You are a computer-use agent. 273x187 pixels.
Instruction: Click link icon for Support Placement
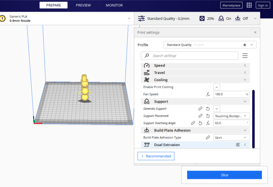click(200, 116)
